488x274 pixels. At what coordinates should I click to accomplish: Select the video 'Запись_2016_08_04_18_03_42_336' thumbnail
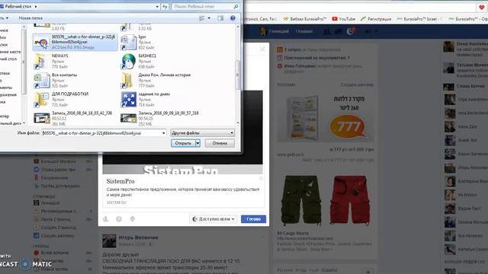pos(41,118)
